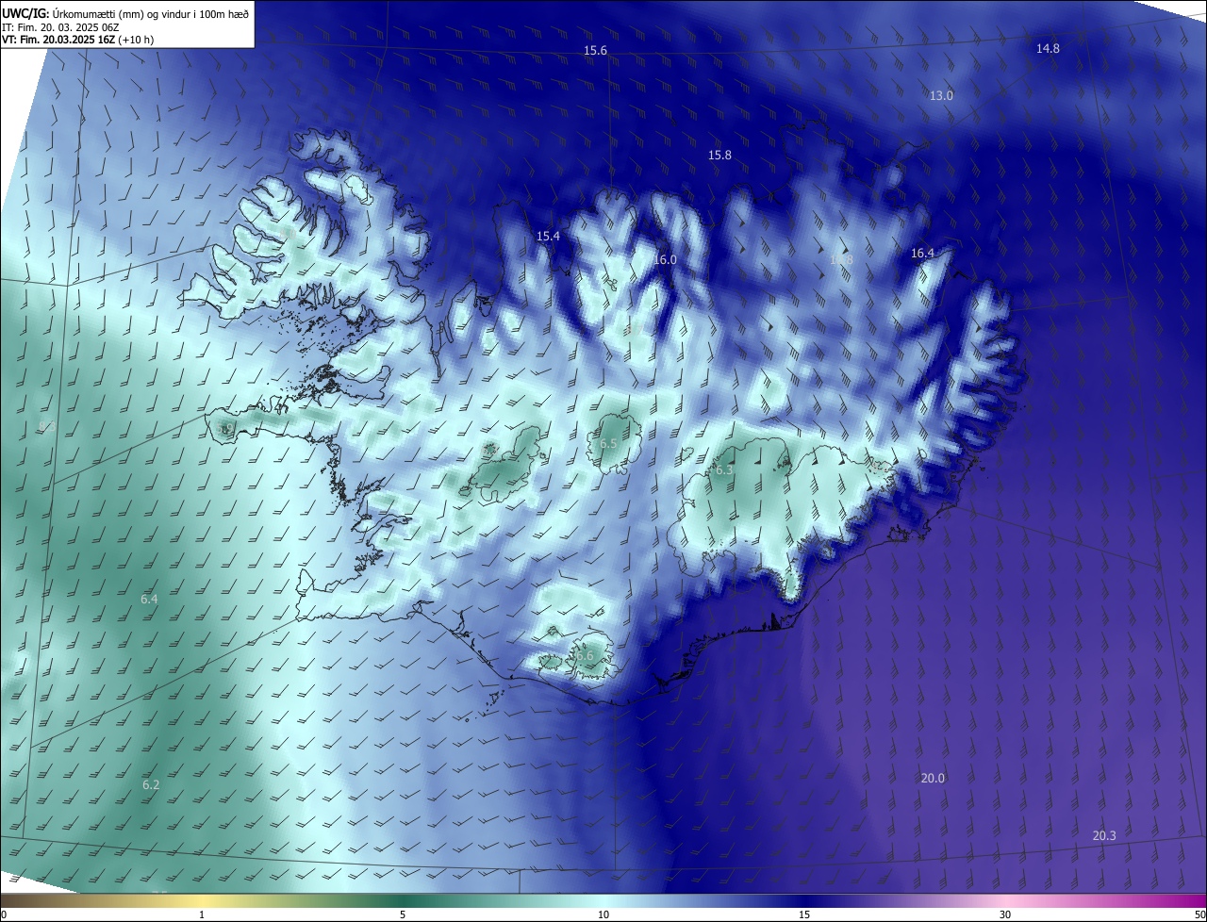Click the colorbar tick label 0
This screenshot has height=922, width=1207.
pos(4,915)
